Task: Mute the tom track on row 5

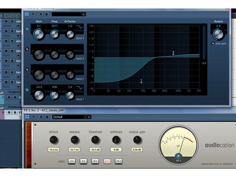Action: [x=6, y=61]
